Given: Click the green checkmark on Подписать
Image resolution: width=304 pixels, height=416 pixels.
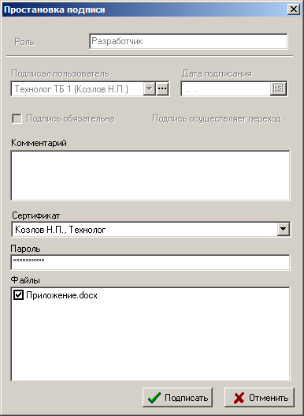Looking at the screenshot, I should pyautogui.click(x=154, y=398).
